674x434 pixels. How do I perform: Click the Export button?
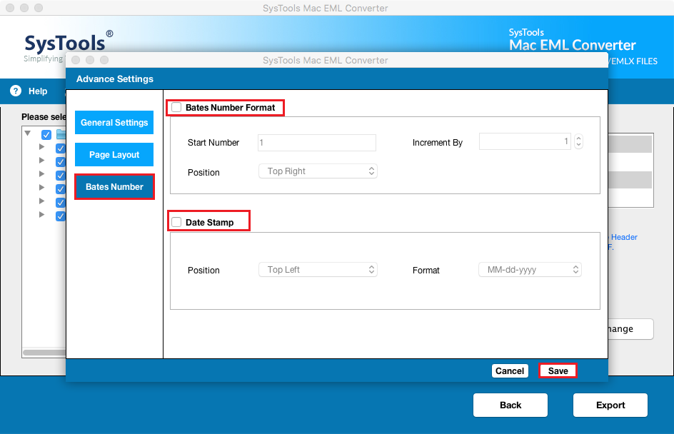tap(610, 405)
